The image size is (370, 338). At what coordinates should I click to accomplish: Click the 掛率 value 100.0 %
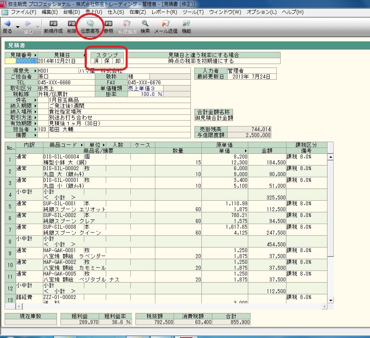(145, 94)
